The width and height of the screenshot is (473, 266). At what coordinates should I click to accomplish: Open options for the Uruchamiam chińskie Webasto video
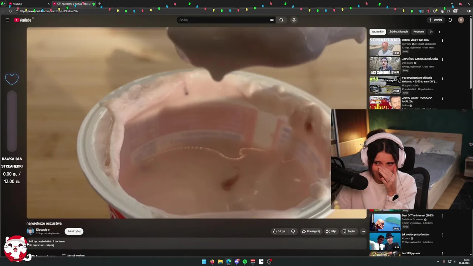point(442,79)
